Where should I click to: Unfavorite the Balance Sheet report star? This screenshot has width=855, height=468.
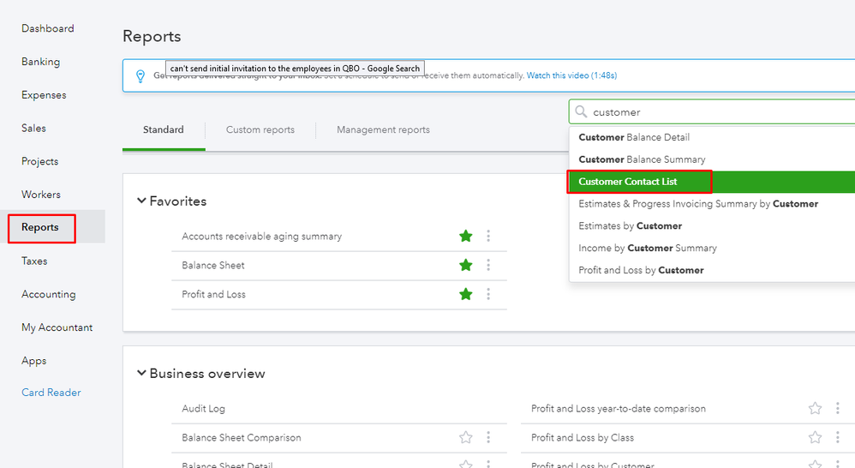[x=466, y=266]
